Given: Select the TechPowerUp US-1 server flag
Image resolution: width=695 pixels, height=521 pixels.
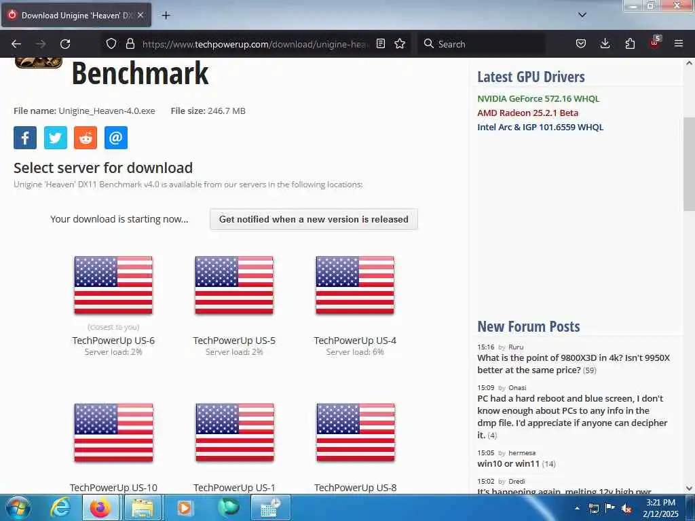Looking at the screenshot, I should (234, 432).
